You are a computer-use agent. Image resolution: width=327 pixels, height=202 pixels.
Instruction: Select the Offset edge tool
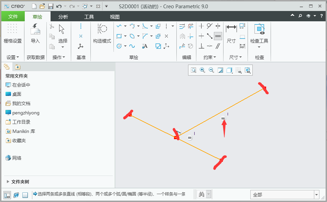tap(158, 26)
